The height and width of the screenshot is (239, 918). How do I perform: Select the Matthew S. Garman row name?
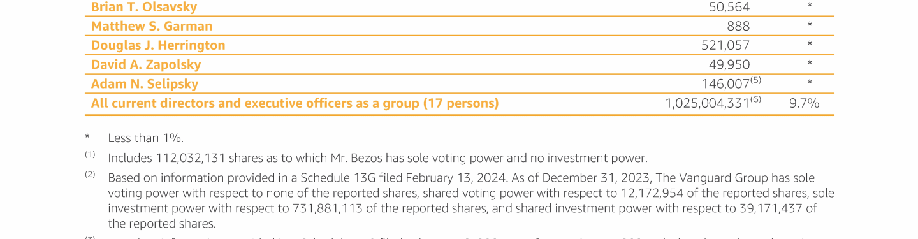click(x=152, y=26)
